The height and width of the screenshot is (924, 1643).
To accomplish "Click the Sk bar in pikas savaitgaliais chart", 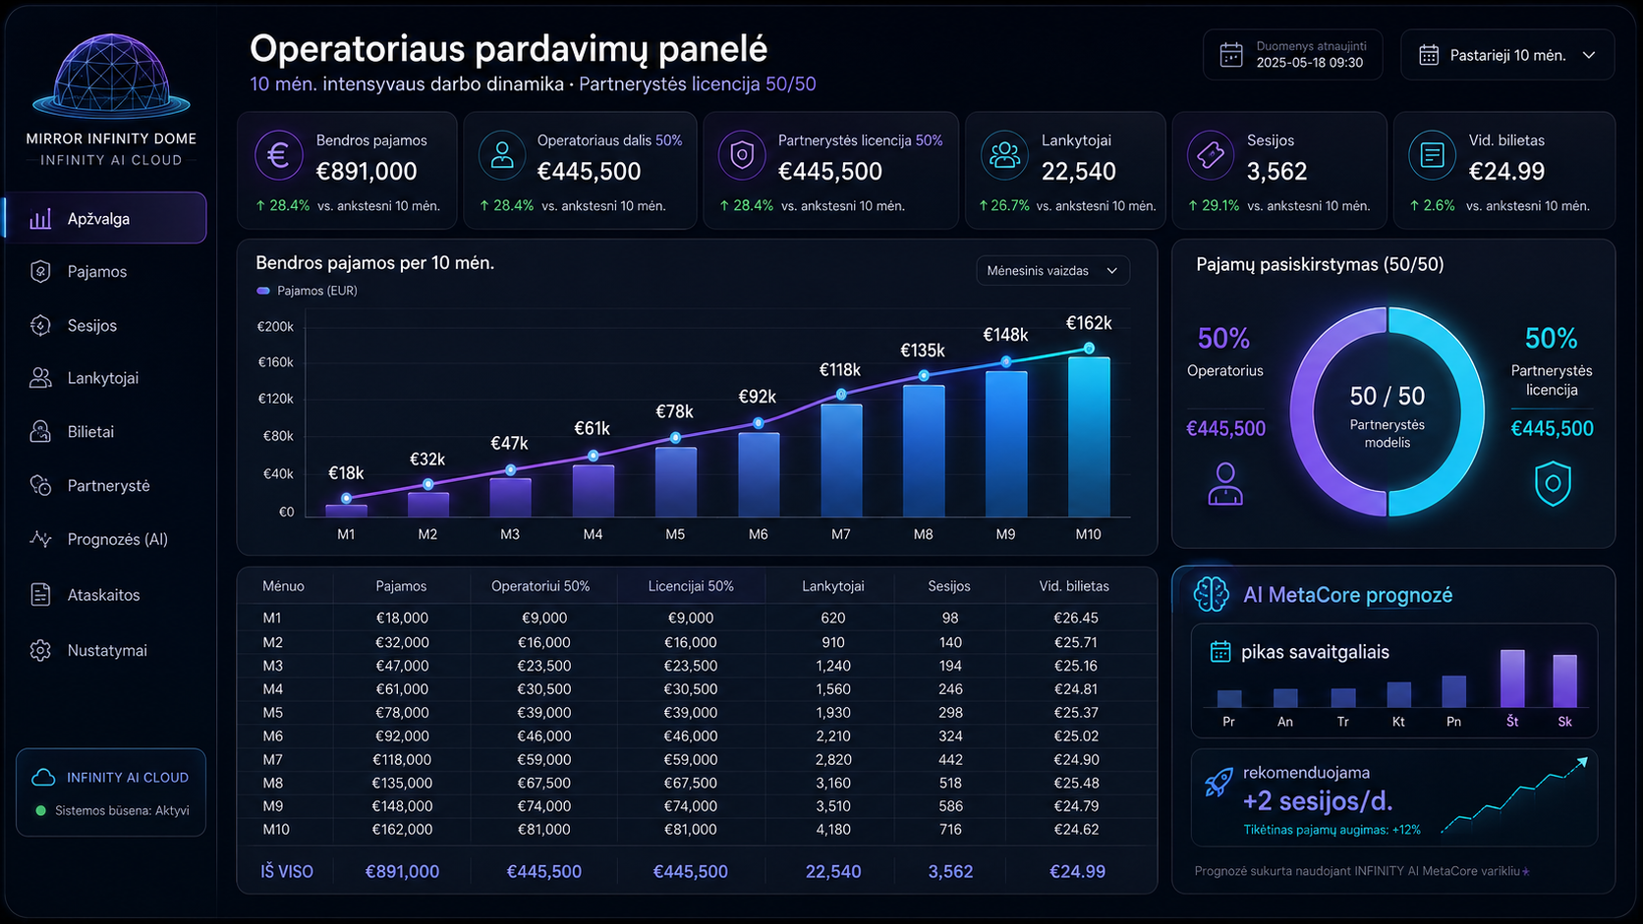I will 1564,680.
